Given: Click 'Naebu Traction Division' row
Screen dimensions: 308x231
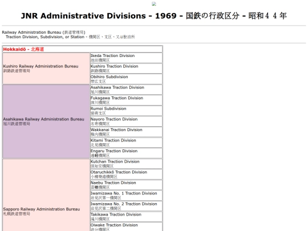Looking at the screenshot, I should click(x=126, y=185).
